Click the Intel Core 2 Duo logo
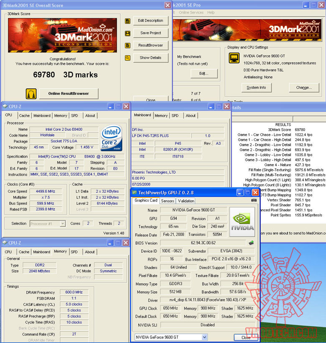Viewport: 326px width, 343px height. pyautogui.click(x=111, y=138)
